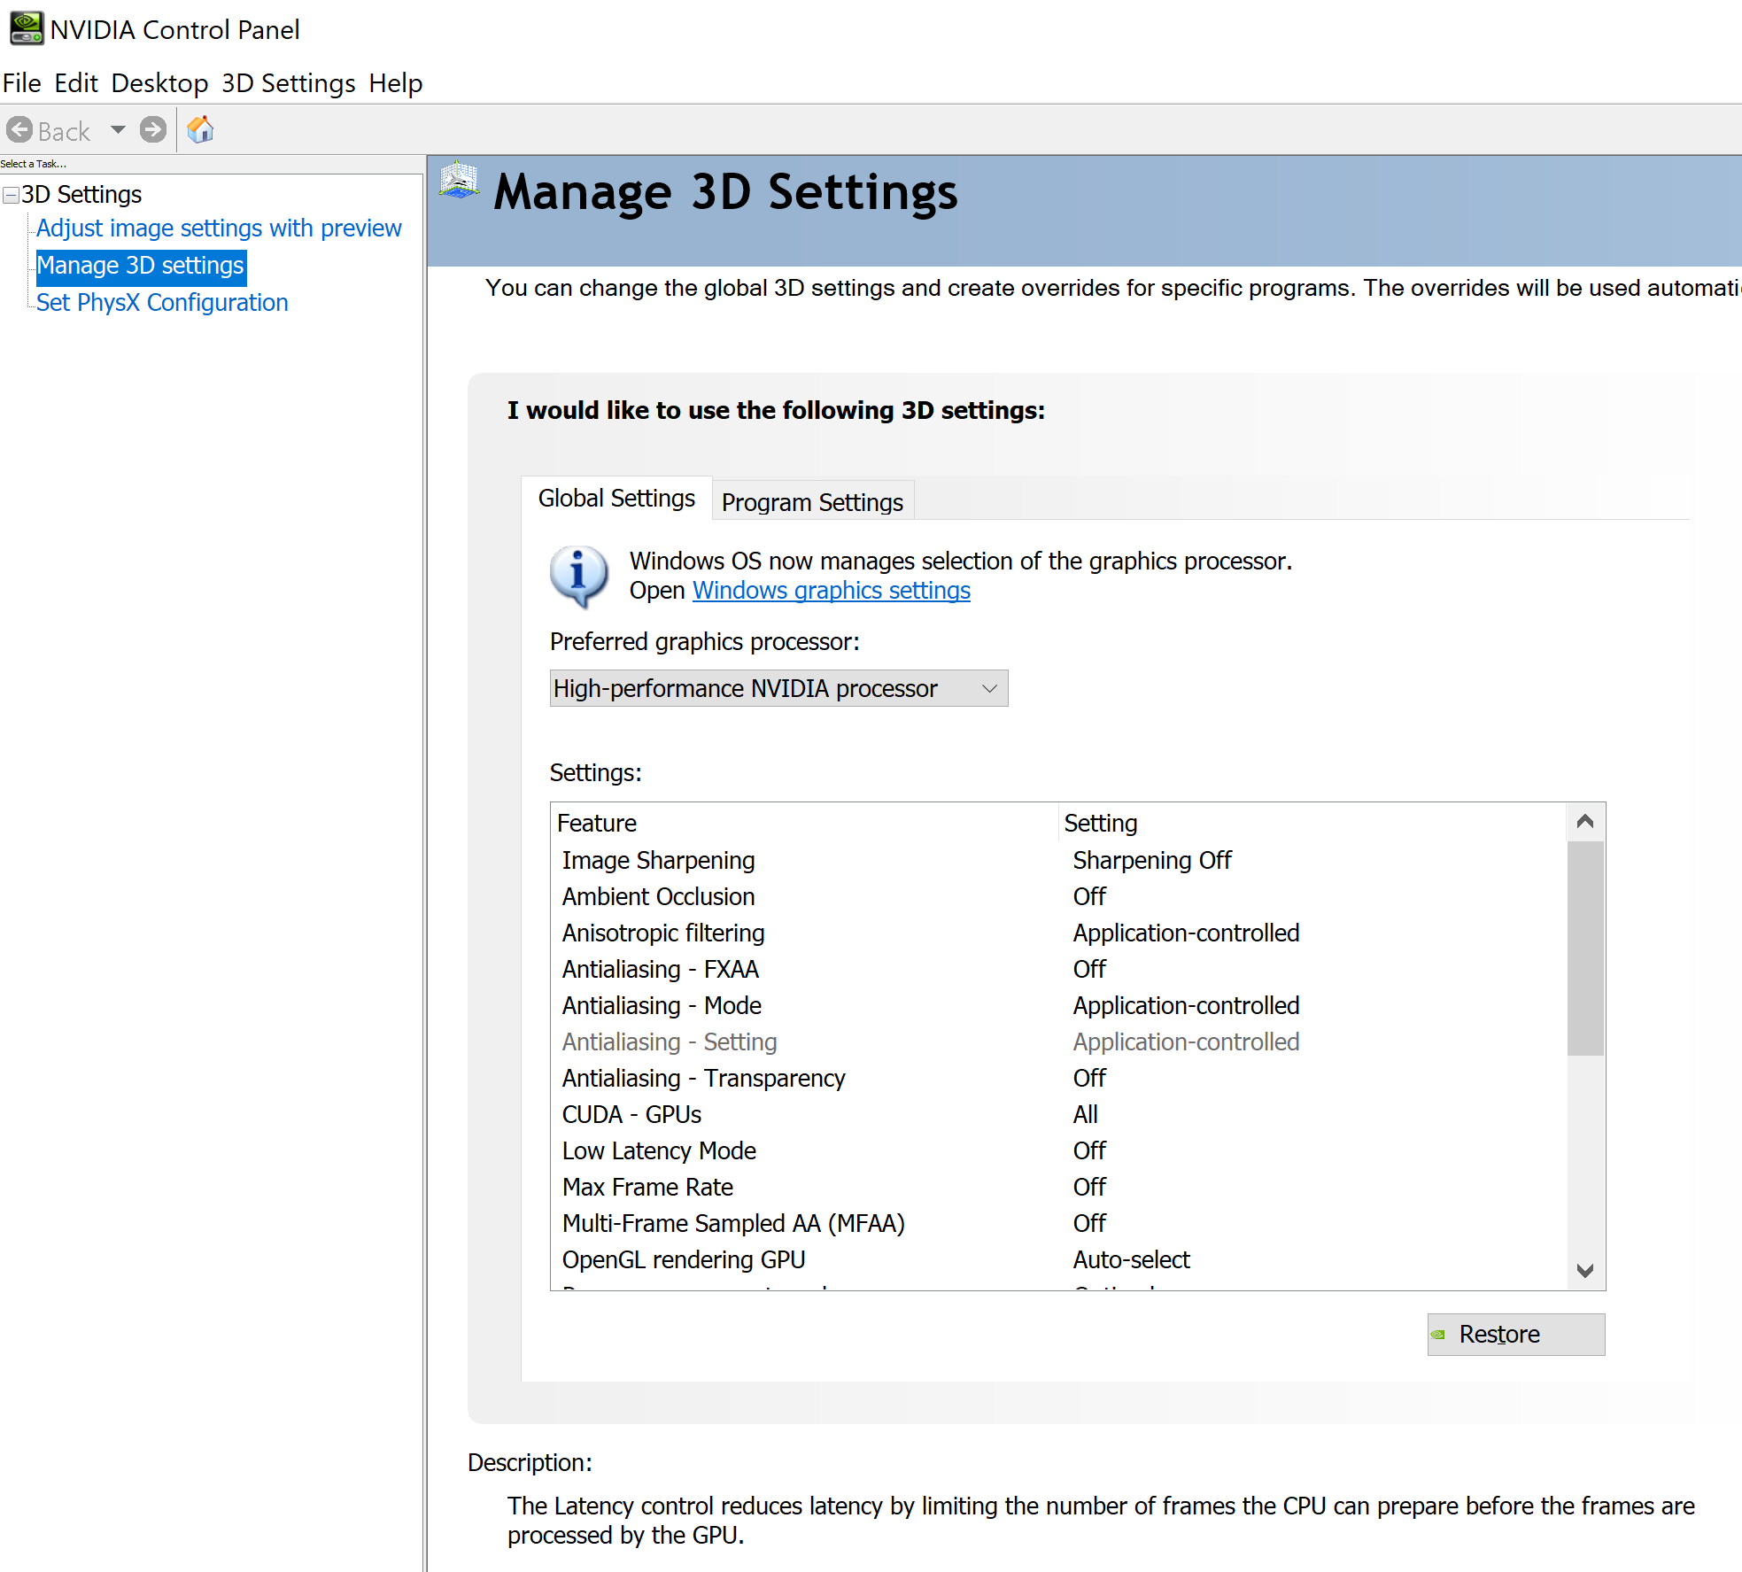This screenshot has height=1572, width=1742.
Task: Click the settings list scroll up arrow
Action: [x=1585, y=822]
